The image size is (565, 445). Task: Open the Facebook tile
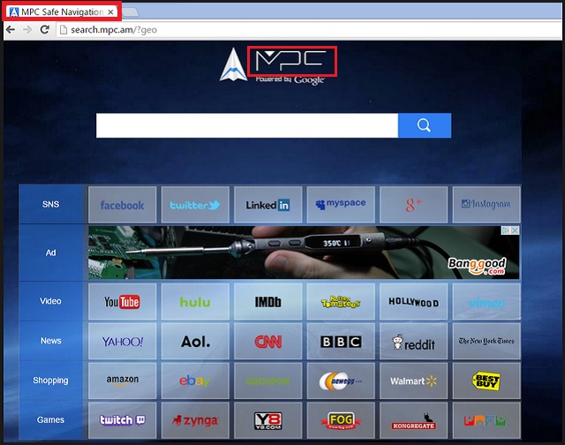click(x=122, y=205)
